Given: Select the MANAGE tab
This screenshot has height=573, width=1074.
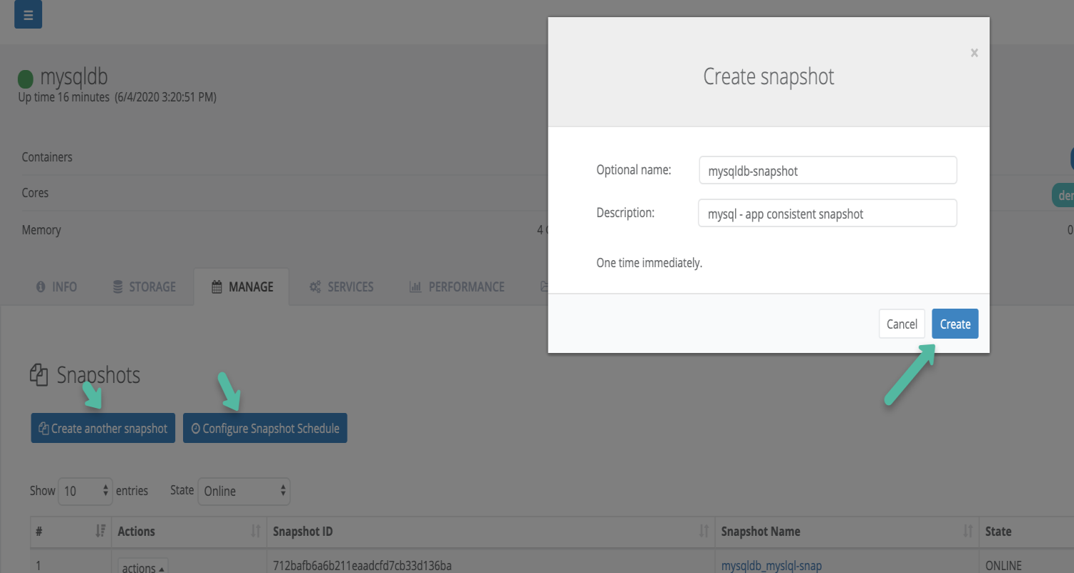Looking at the screenshot, I should point(242,286).
